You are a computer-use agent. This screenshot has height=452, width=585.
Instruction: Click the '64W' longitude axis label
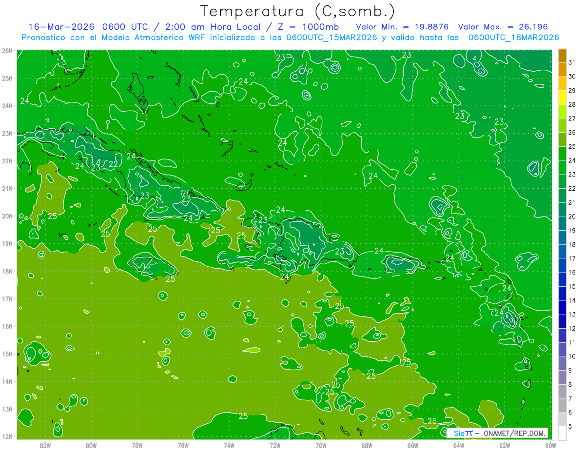[x=459, y=445]
